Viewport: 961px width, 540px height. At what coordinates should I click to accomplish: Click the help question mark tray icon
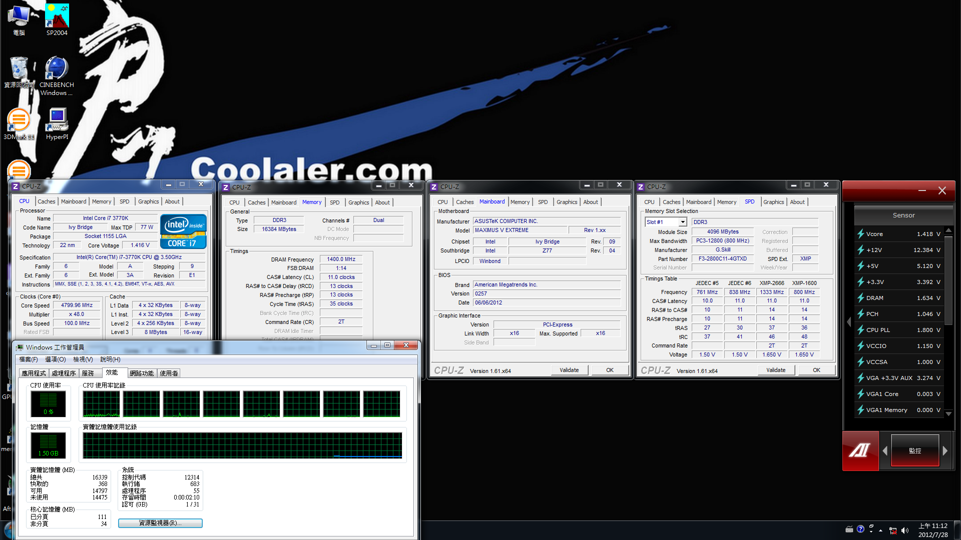(x=860, y=529)
